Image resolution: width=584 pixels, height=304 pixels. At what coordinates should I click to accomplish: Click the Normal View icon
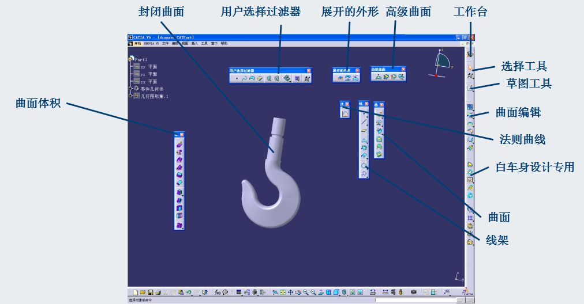(321, 292)
